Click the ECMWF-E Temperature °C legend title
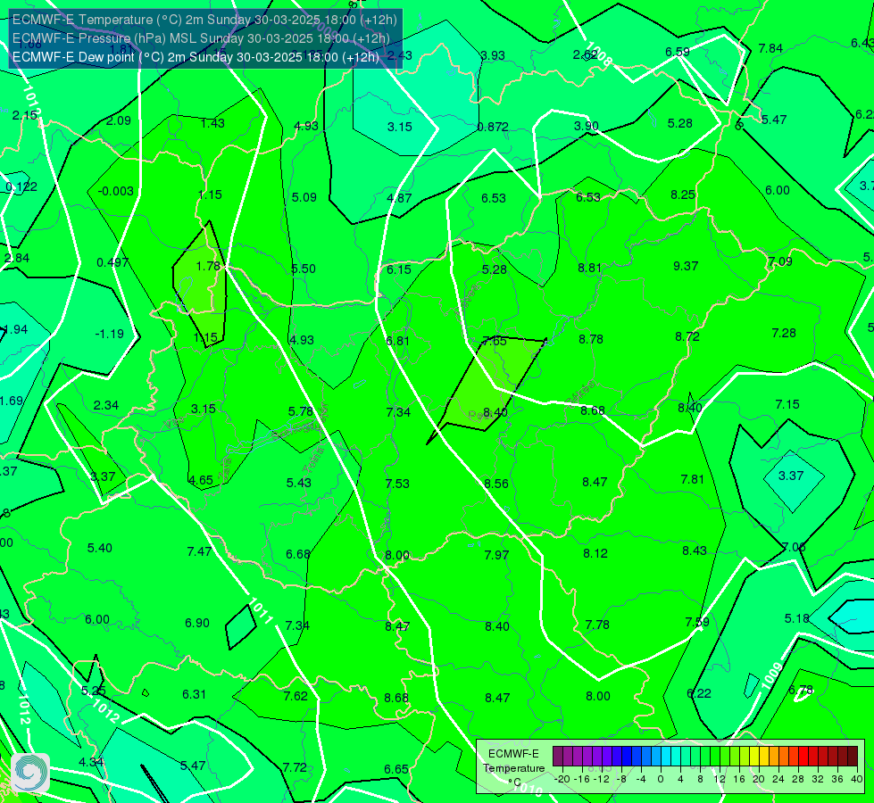The image size is (874, 803). click(x=513, y=768)
